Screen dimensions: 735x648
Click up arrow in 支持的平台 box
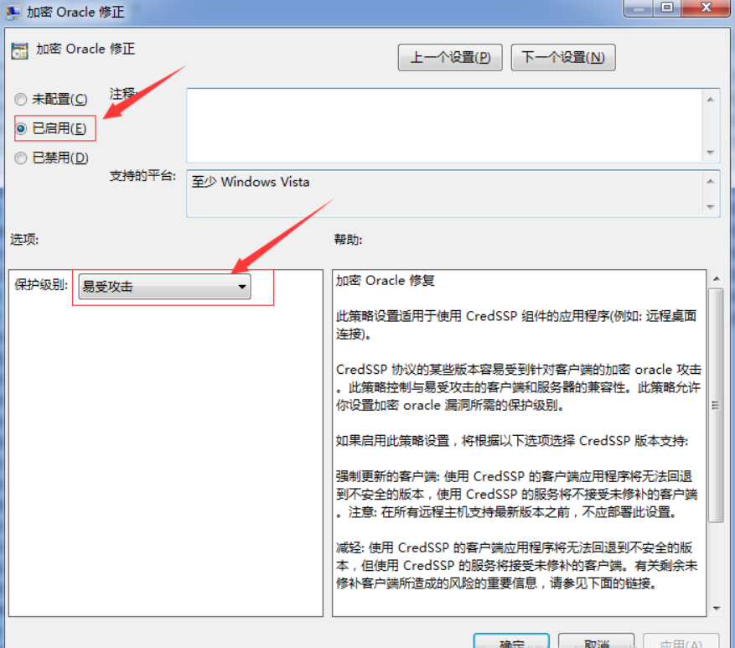pyautogui.click(x=712, y=181)
